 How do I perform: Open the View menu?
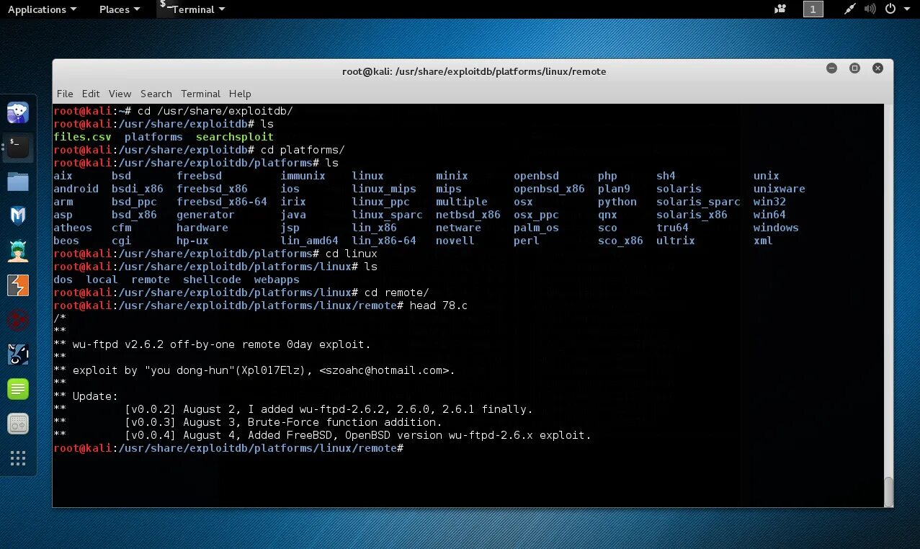[120, 94]
